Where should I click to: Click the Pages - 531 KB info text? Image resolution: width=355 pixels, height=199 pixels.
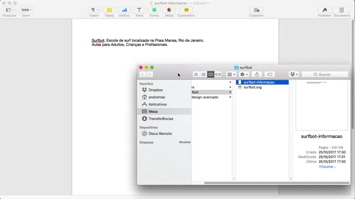[331, 148]
